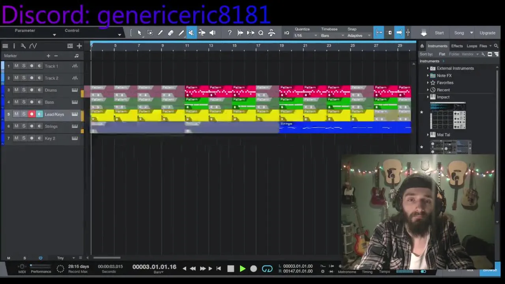Image resolution: width=505 pixels, height=284 pixels.
Task: Click the horizontal arrangement scrollbar
Action: [x=107, y=258]
